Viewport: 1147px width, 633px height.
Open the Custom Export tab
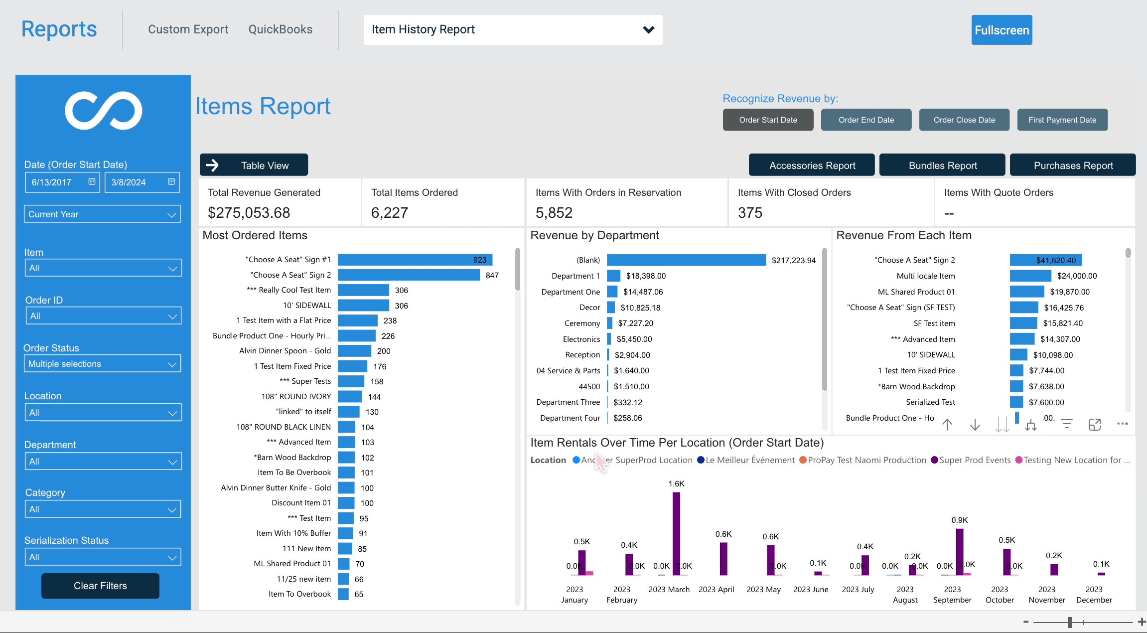coord(188,29)
